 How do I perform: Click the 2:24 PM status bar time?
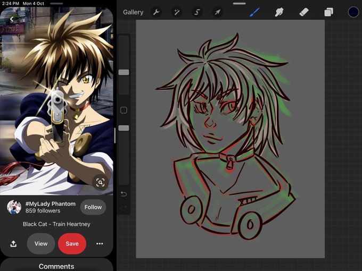pyautogui.click(x=11, y=4)
